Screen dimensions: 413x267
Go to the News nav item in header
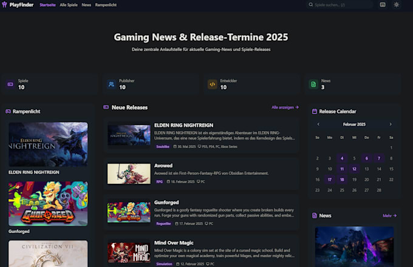86,5
